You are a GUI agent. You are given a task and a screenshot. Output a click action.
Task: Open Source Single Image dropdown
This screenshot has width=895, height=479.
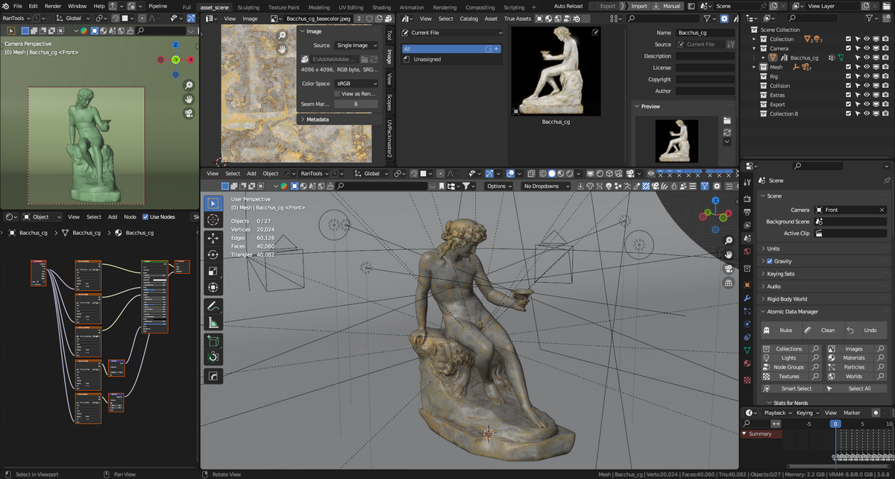pos(356,46)
